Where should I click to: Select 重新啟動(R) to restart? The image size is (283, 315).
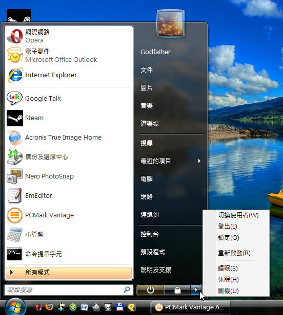[234, 253]
